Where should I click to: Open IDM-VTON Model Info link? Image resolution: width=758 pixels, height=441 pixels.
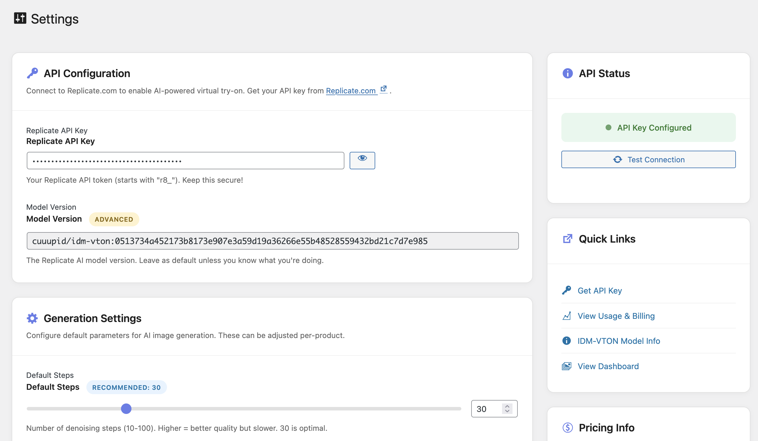coord(619,341)
